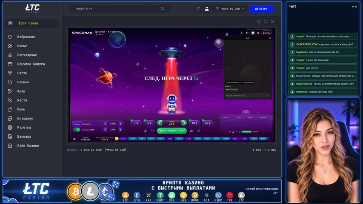Open vvpnflv's message about богатырь
The image size is (363, 204).
(323, 37)
